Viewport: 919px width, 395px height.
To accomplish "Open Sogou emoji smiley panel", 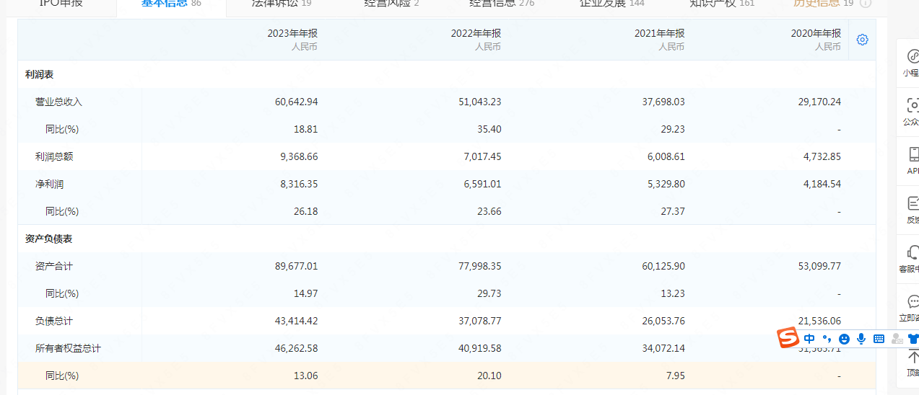I will pos(844,338).
